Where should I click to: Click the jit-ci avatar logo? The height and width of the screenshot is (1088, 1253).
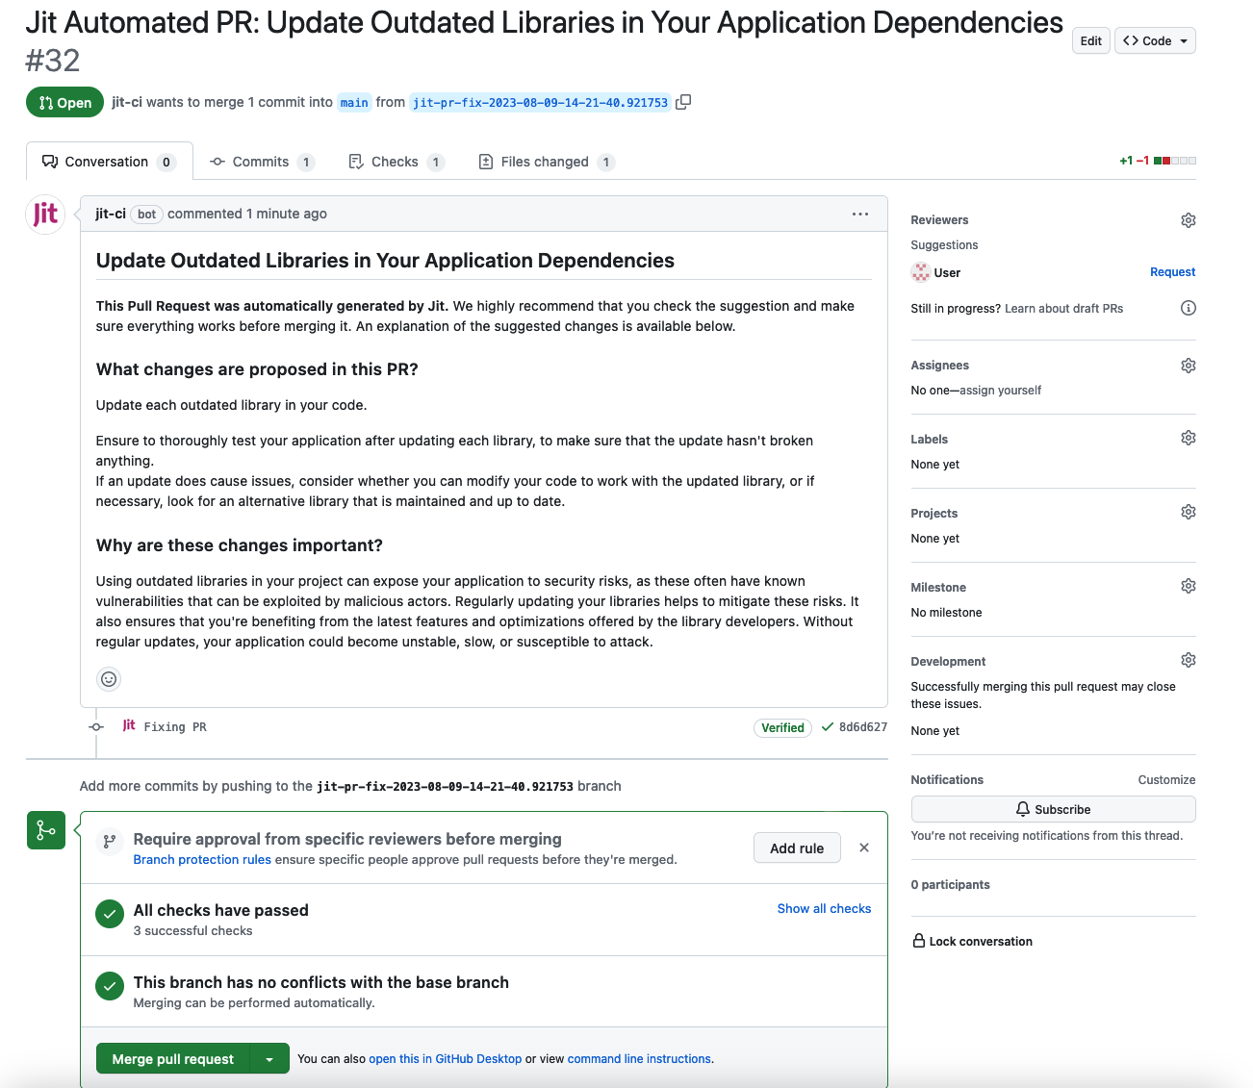[45, 214]
